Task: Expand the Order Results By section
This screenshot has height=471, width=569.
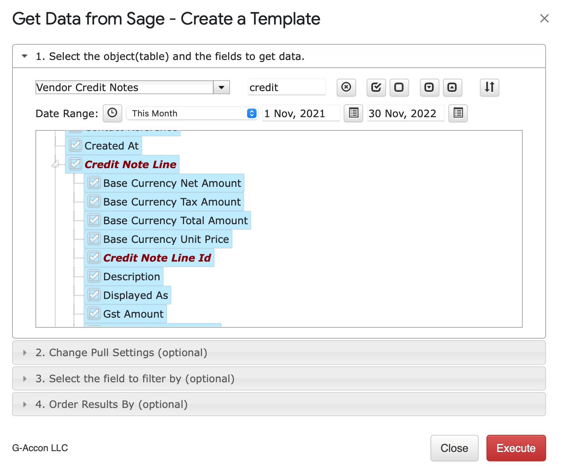Action: click(111, 404)
